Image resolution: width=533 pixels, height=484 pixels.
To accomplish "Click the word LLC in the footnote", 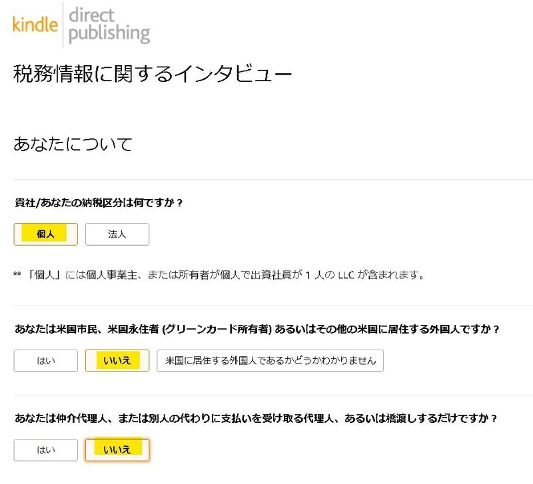I will (x=343, y=274).
